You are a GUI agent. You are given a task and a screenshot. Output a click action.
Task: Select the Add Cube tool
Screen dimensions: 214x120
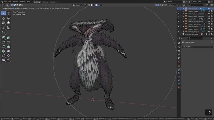coord(3,33)
